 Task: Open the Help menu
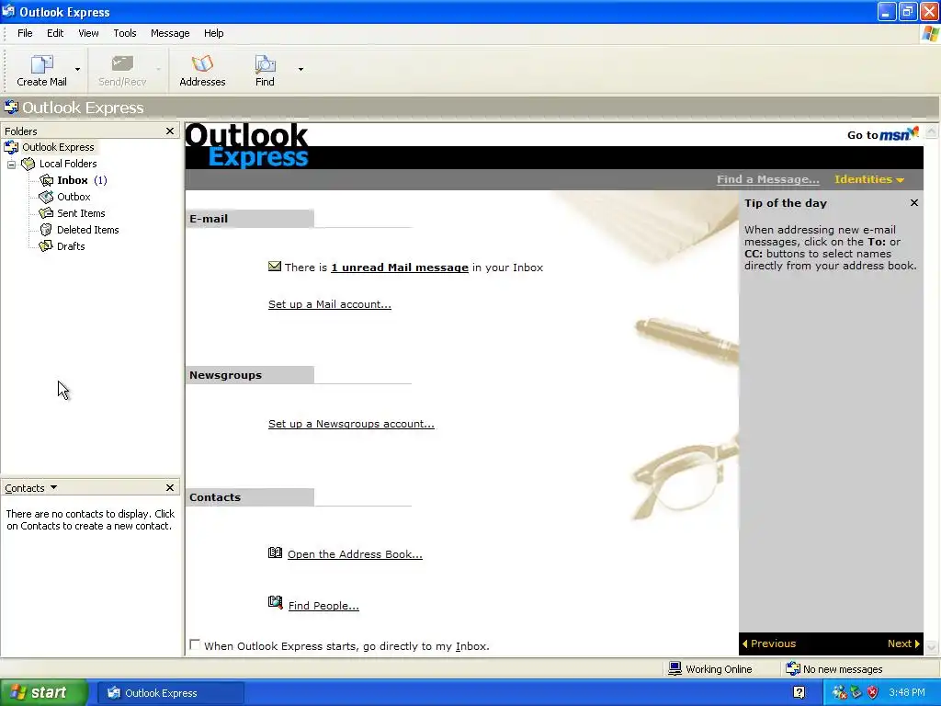point(213,33)
